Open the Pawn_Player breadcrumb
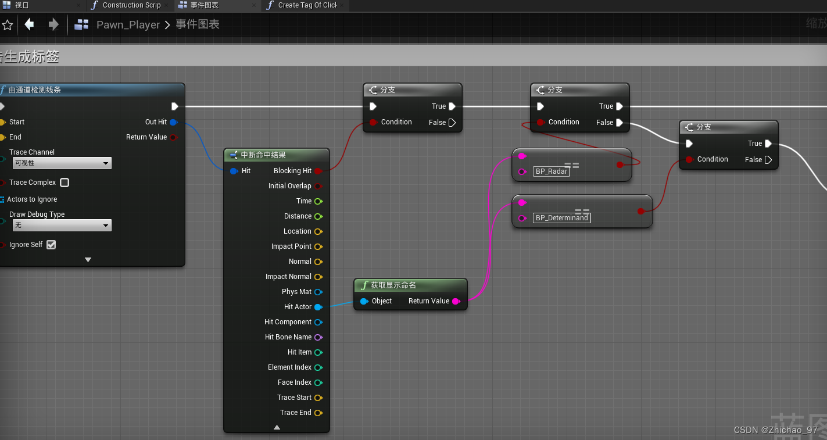The height and width of the screenshot is (440, 827). pos(128,25)
